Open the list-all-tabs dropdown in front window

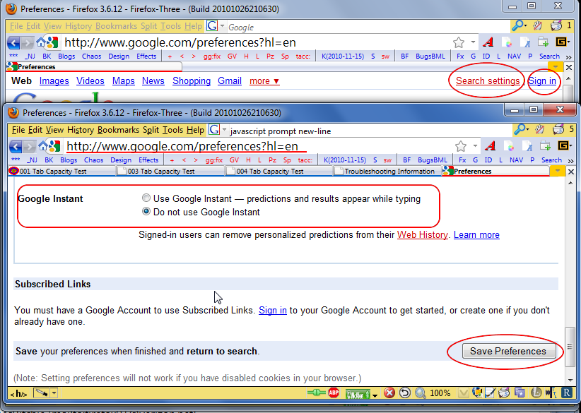pos(557,171)
